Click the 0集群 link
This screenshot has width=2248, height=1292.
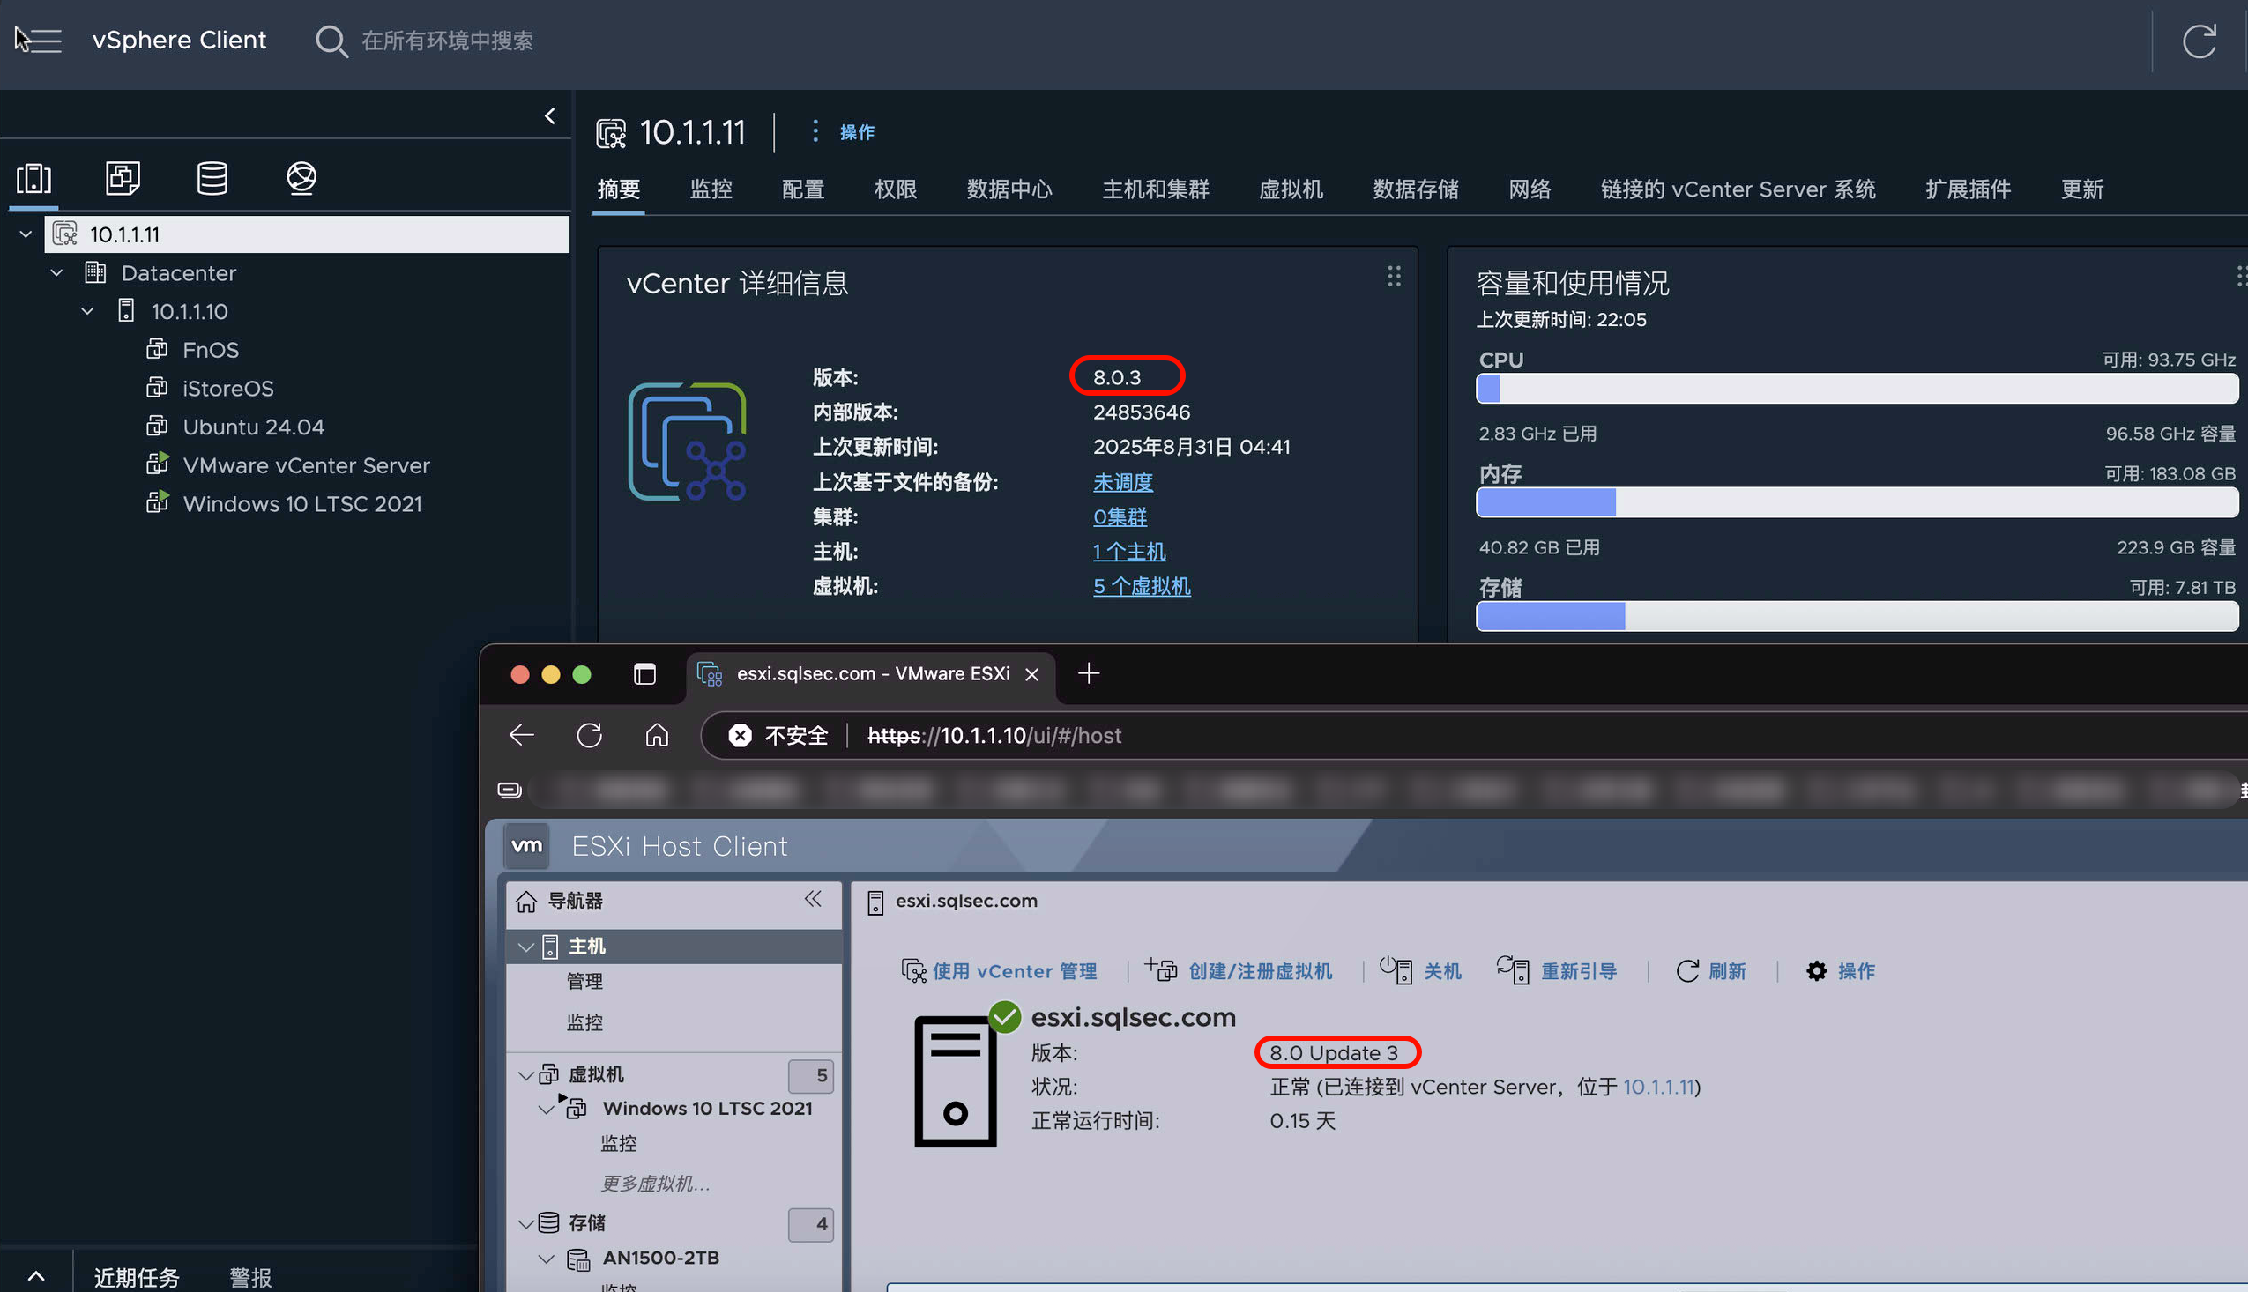tap(1119, 516)
